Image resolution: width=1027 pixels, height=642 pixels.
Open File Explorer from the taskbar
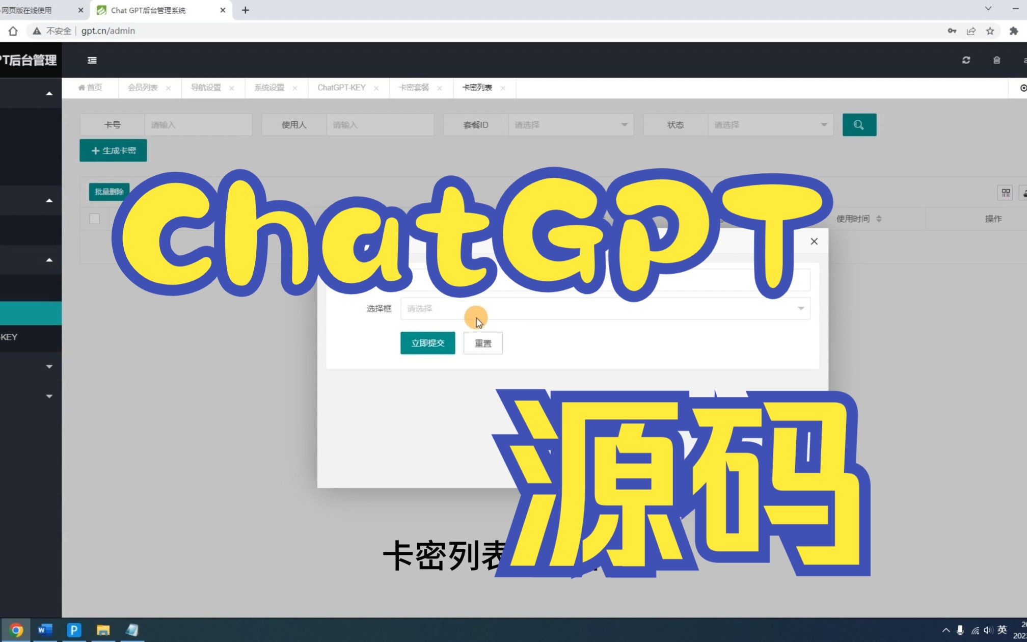click(x=103, y=630)
